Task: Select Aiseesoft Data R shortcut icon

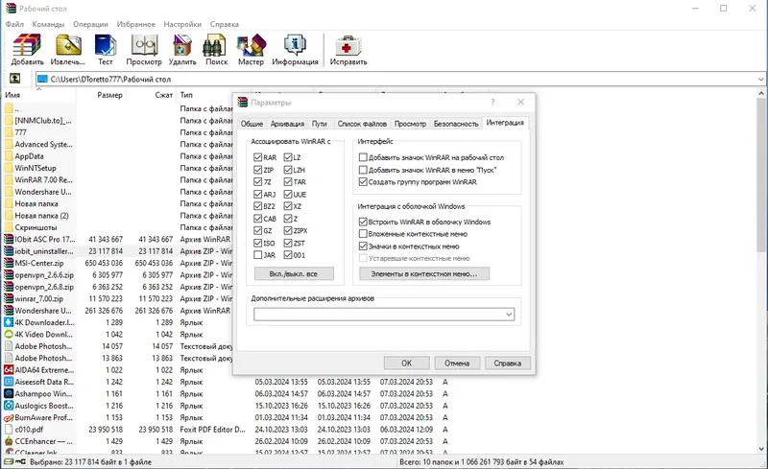Action: 9,382
